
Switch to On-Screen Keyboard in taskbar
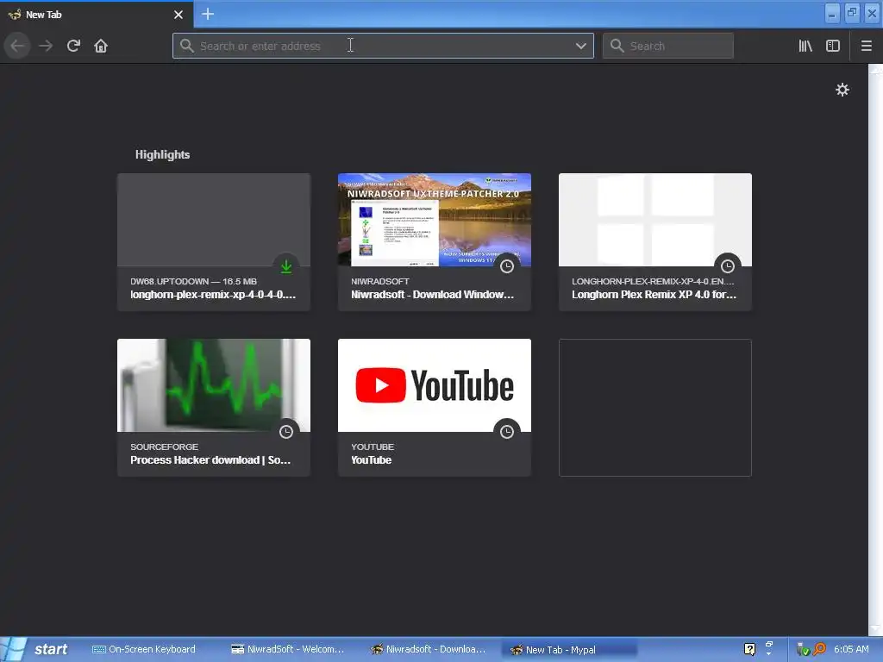point(144,649)
